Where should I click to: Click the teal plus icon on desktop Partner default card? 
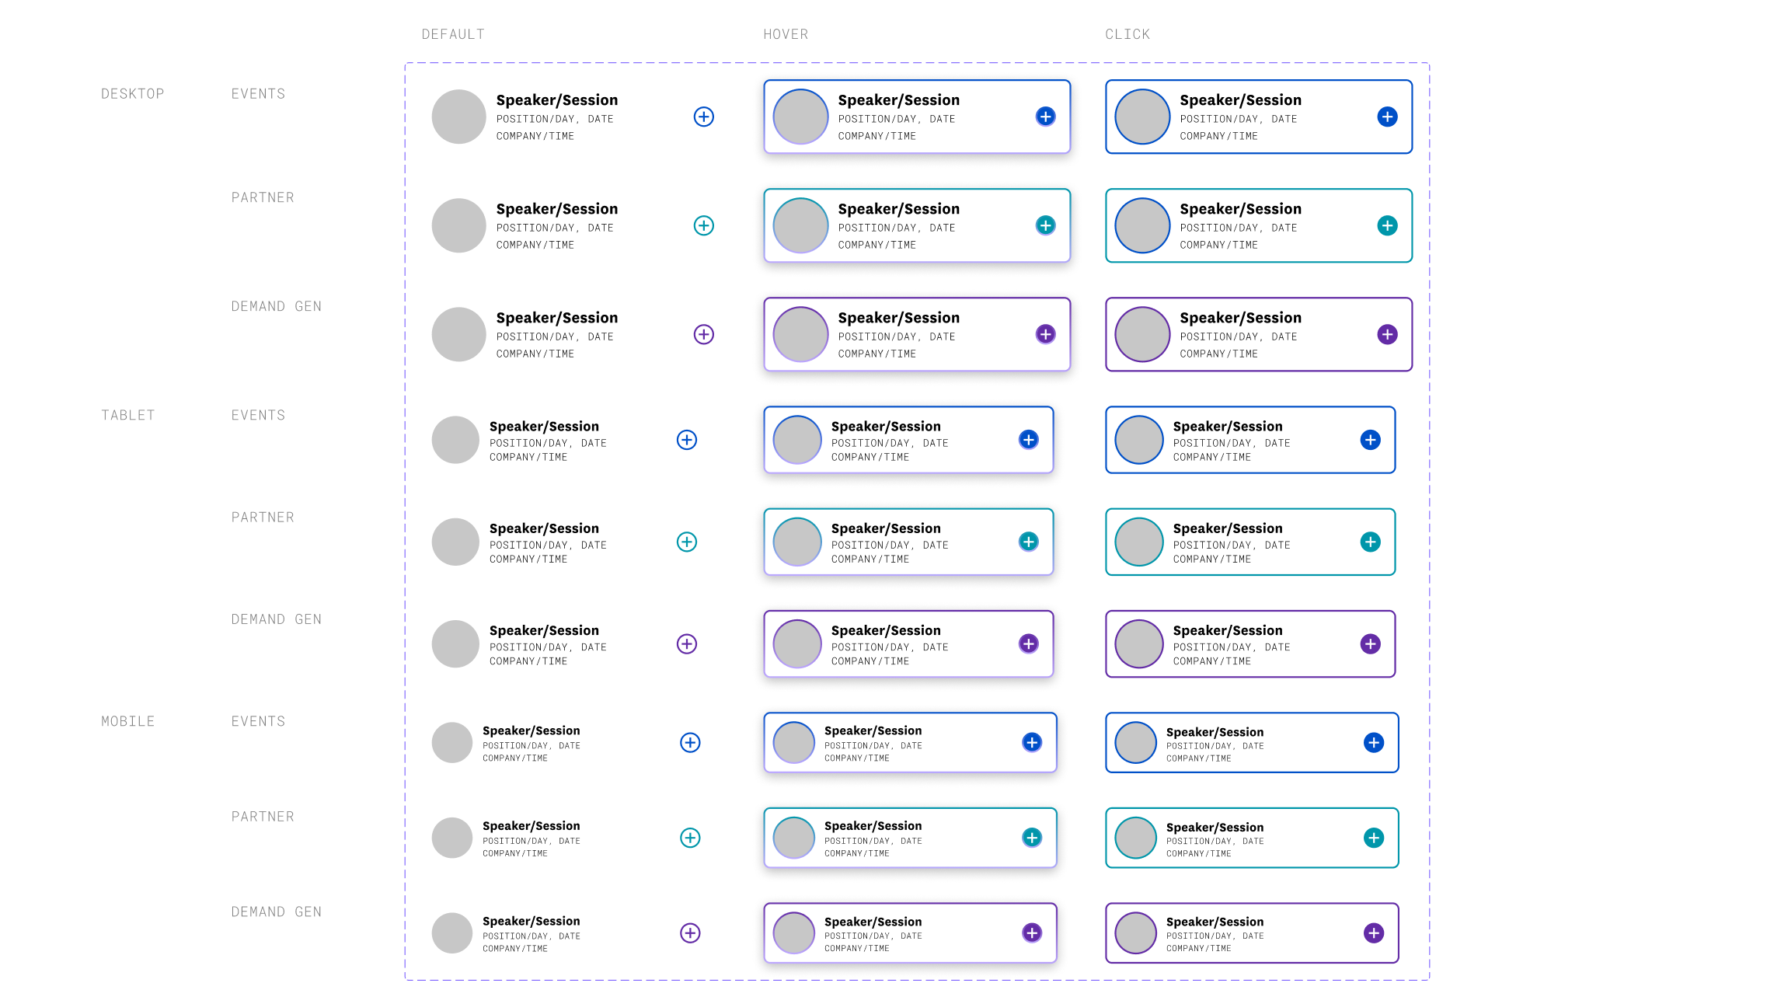(703, 226)
